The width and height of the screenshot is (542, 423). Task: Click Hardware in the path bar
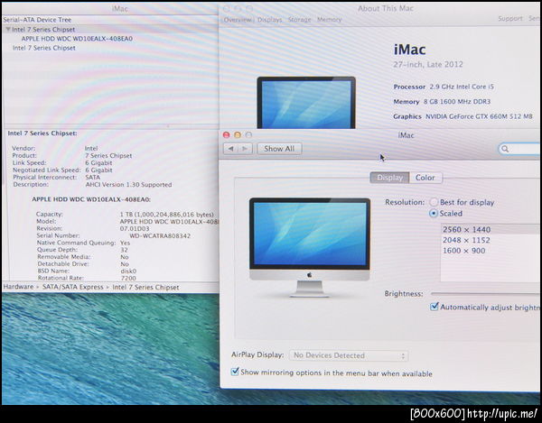(19, 287)
